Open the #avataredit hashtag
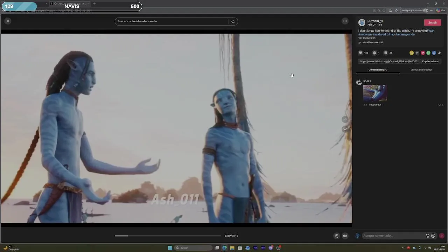 tap(380, 34)
